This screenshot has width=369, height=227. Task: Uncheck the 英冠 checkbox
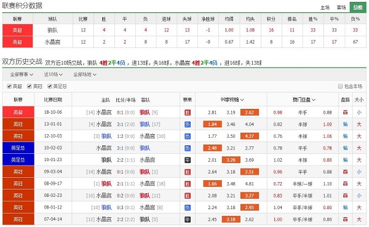[30, 86]
